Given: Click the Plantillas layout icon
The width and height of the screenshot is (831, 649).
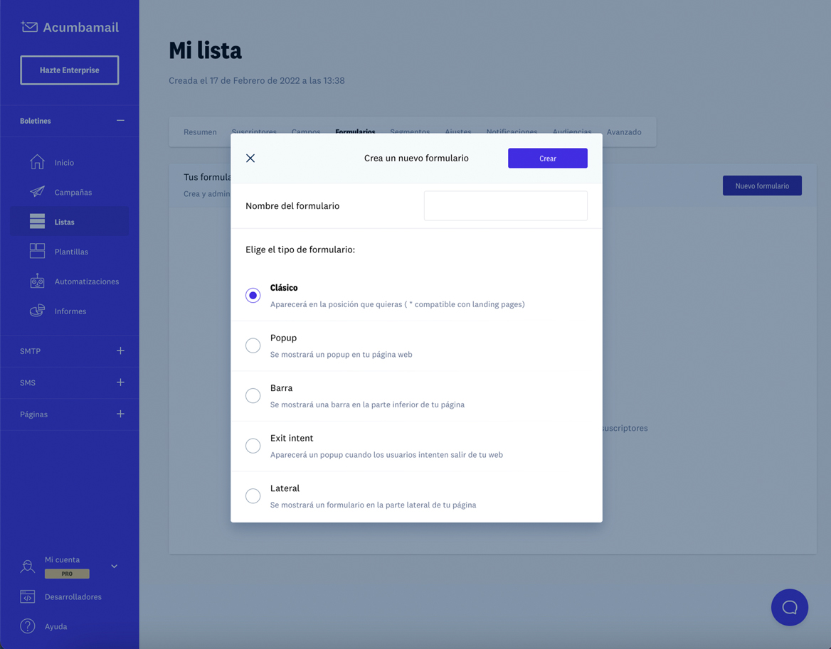Looking at the screenshot, I should [x=37, y=251].
